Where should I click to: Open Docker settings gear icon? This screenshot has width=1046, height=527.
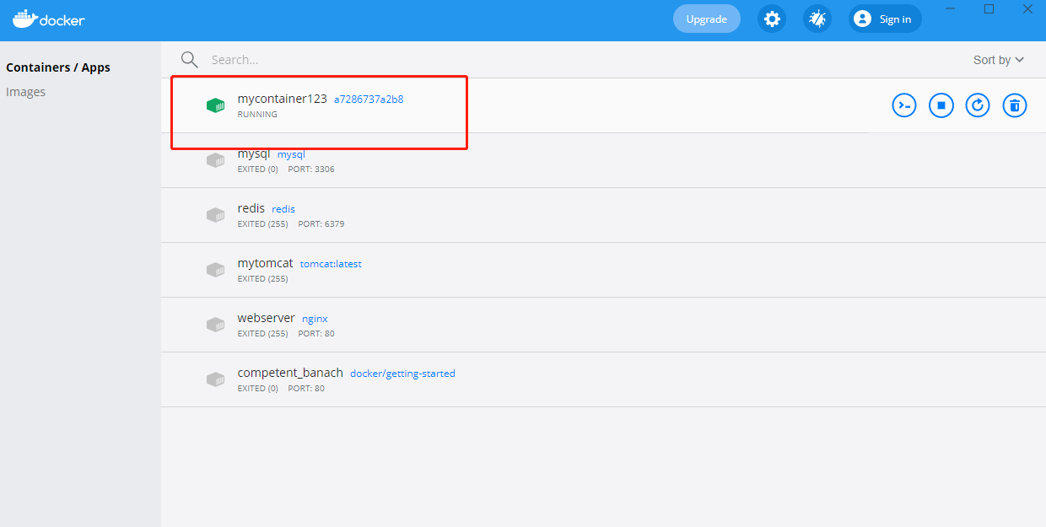coord(771,19)
